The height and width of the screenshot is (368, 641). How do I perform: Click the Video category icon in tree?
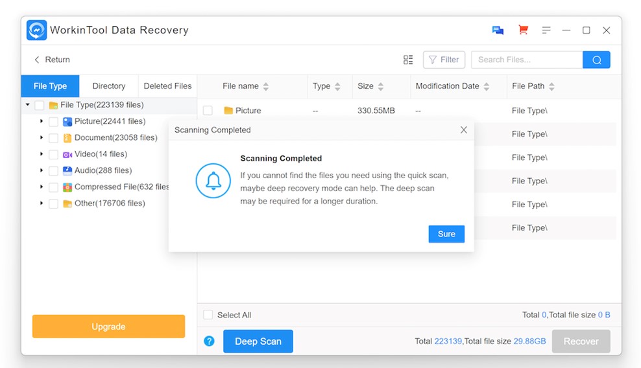point(67,154)
